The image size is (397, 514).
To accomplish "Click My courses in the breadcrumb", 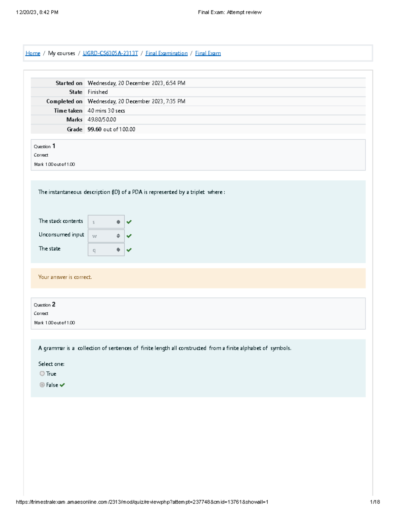I will [62, 53].
